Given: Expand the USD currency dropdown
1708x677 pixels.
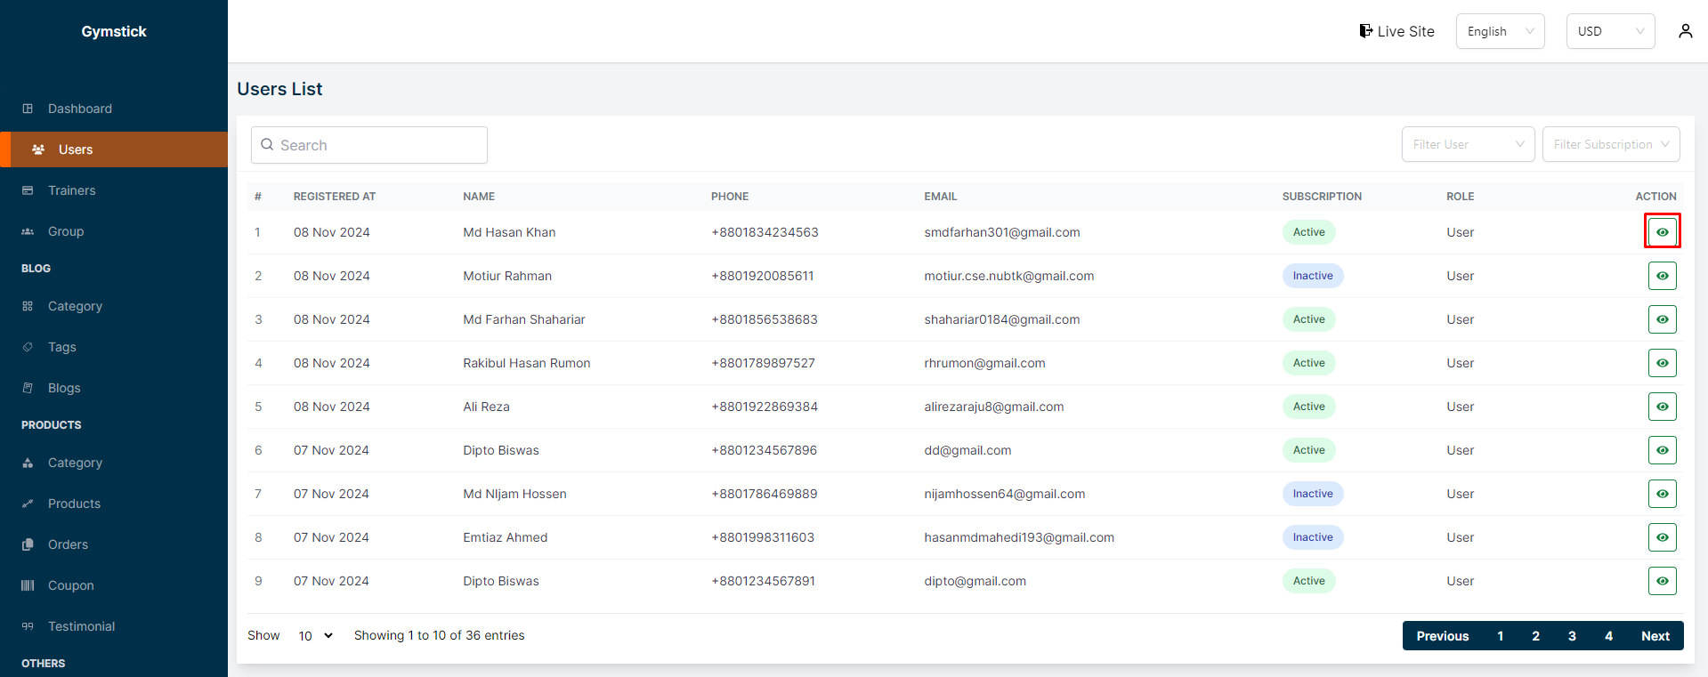Looking at the screenshot, I should pyautogui.click(x=1610, y=31).
